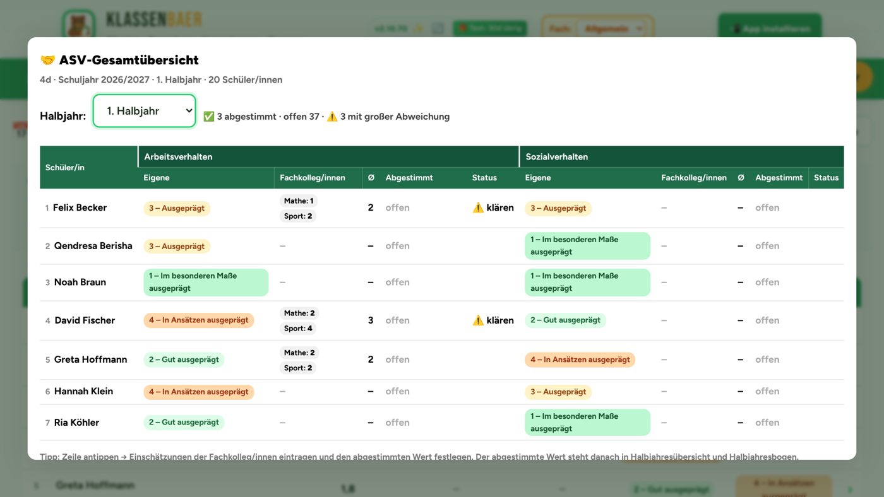Image resolution: width=884 pixels, height=497 pixels.
Task: Select the Ria Köhler row name
Action: pyautogui.click(x=76, y=423)
